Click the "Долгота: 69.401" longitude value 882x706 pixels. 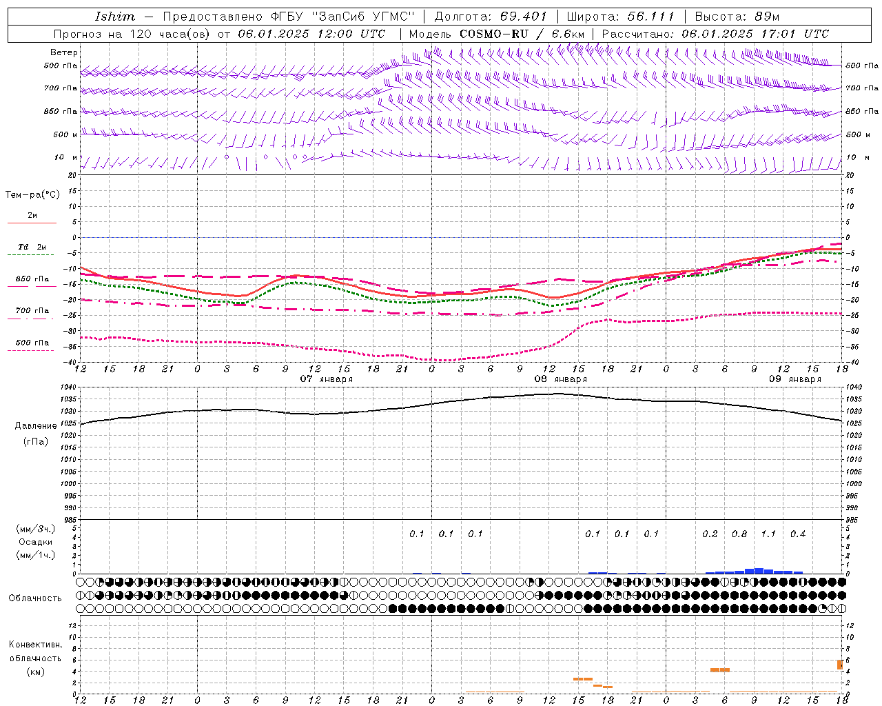(491, 17)
